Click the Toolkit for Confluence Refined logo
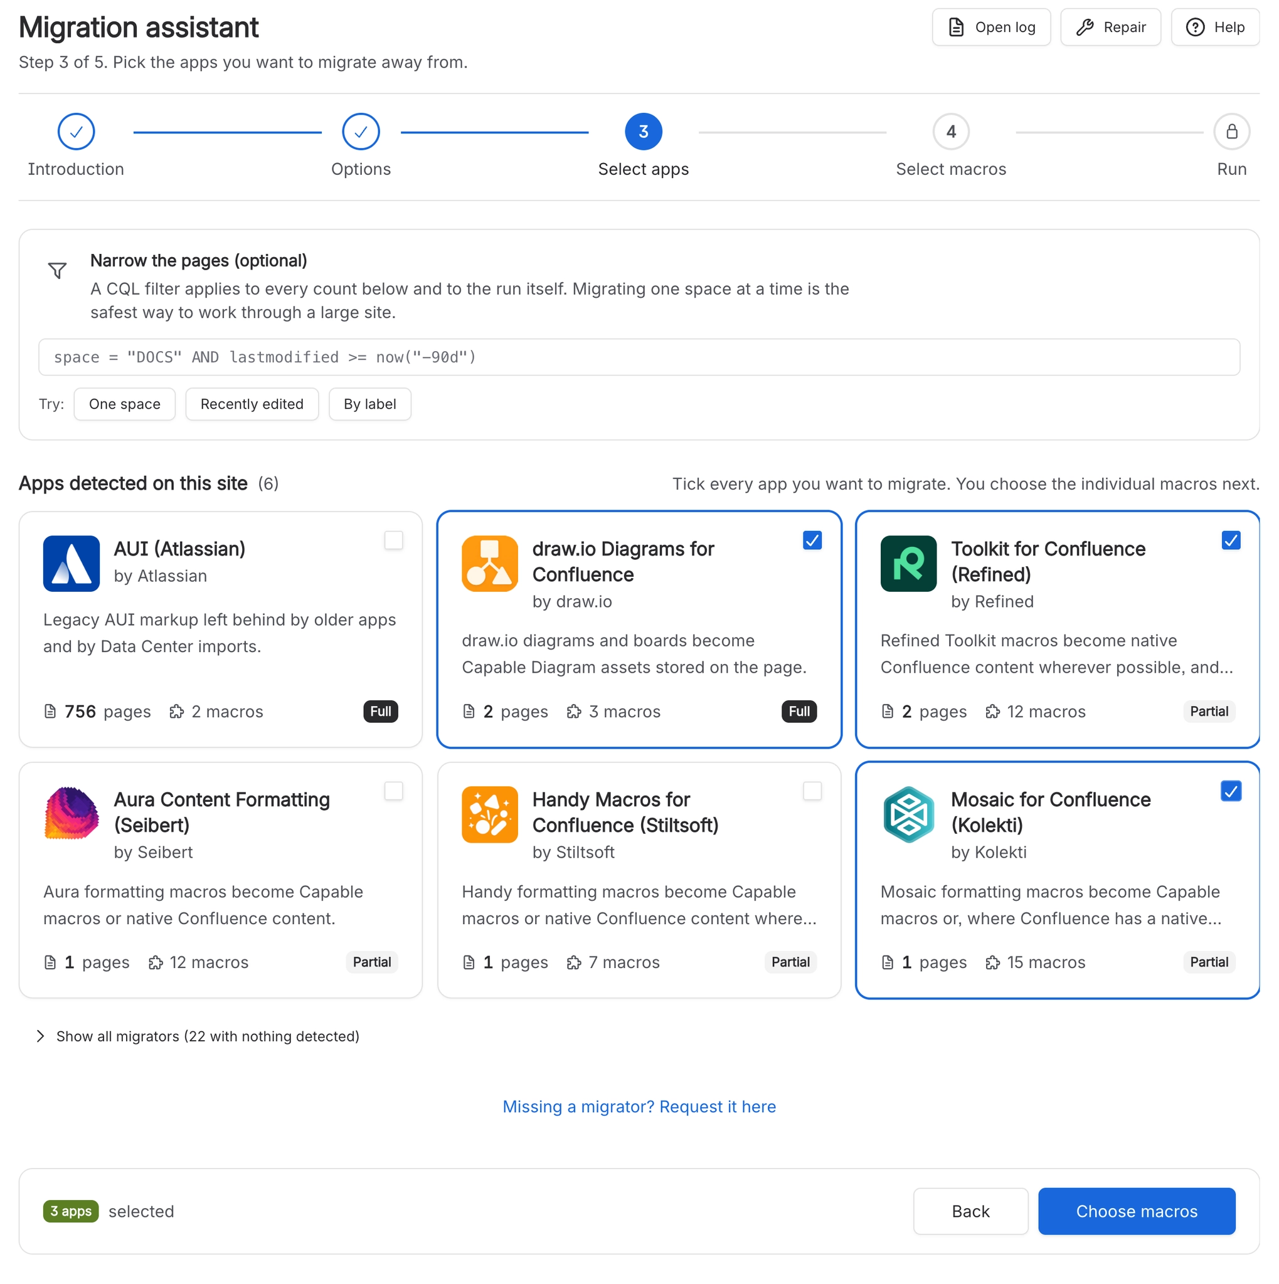The image size is (1279, 1284). click(909, 564)
